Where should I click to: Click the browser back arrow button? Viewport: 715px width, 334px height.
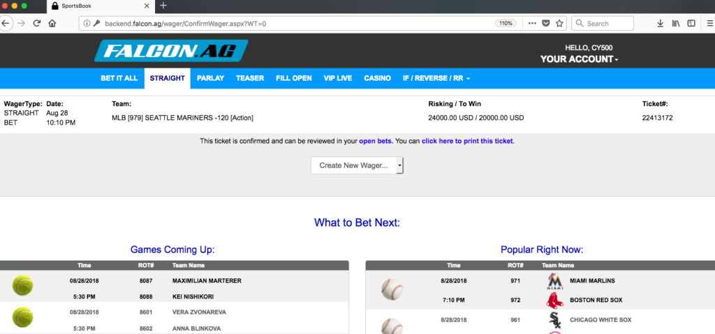click(x=5, y=23)
